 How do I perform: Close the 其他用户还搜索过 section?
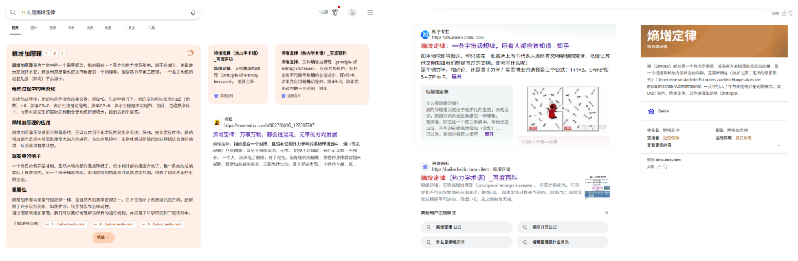click(x=606, y=213)
